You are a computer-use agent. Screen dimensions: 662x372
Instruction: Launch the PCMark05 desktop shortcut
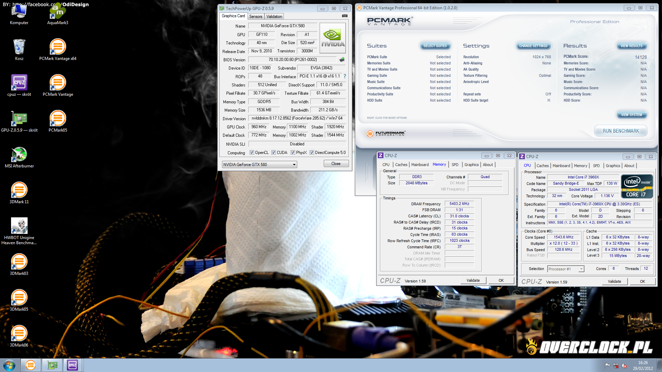(x=58, y=122)
